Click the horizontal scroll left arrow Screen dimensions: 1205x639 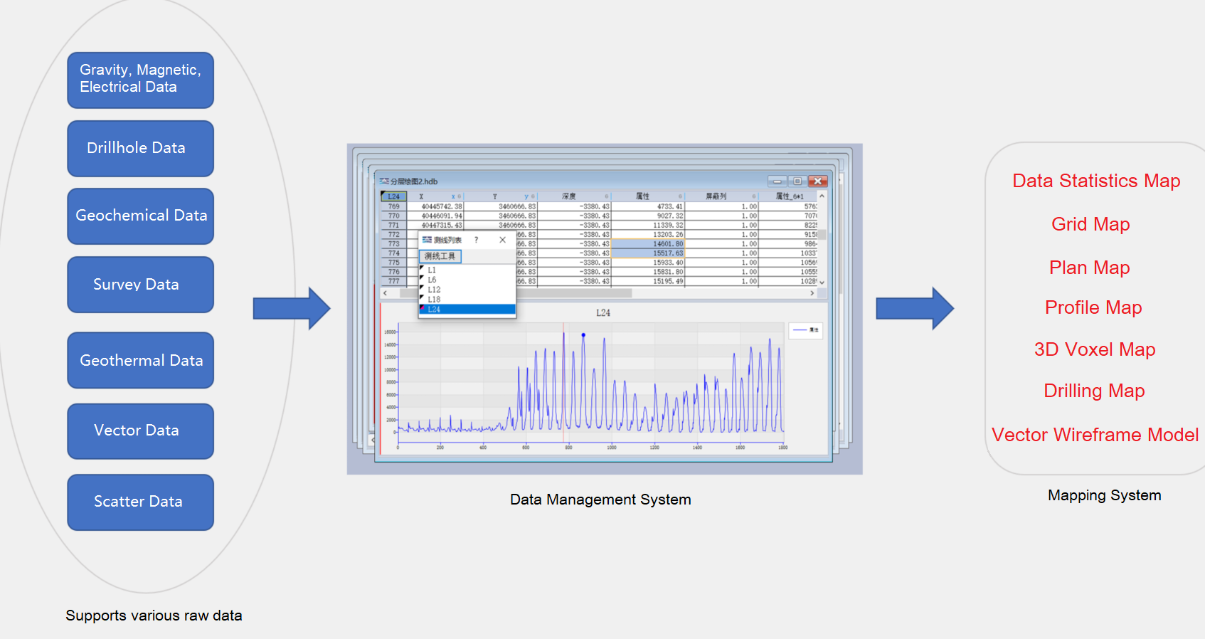point(386,292)
